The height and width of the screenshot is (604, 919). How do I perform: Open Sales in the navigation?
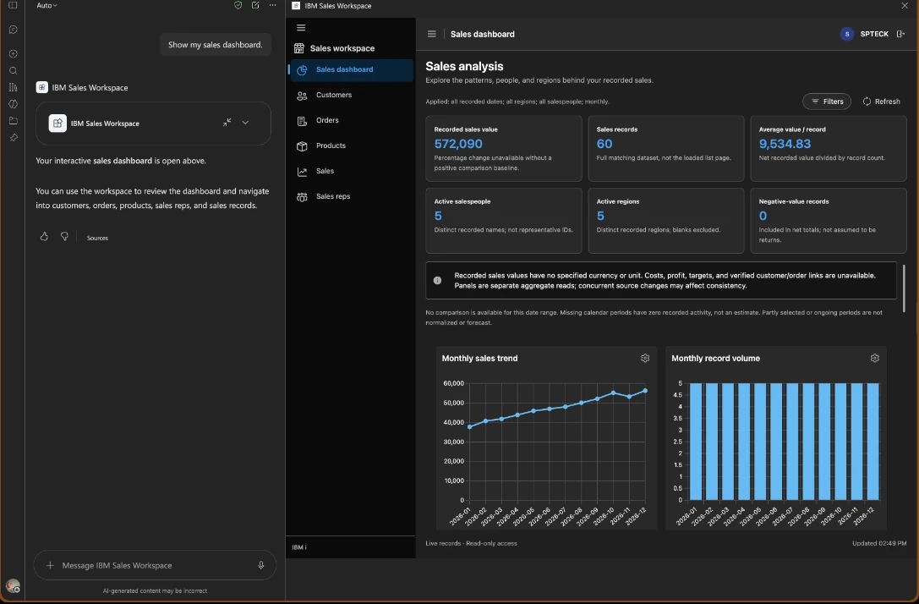click(x=352, y=171)
